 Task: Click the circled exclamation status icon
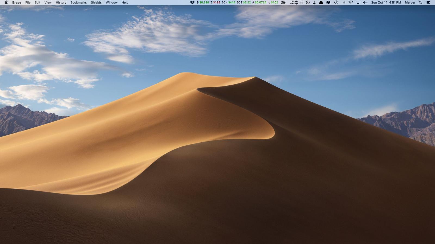(307, 2)
